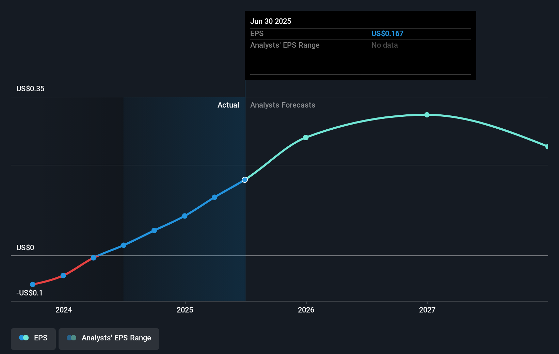The width and height of the screenshot is (559, 354).
Task: Toggle the Analysts' EPS Range legend
Action: click(x=109, y=339)
